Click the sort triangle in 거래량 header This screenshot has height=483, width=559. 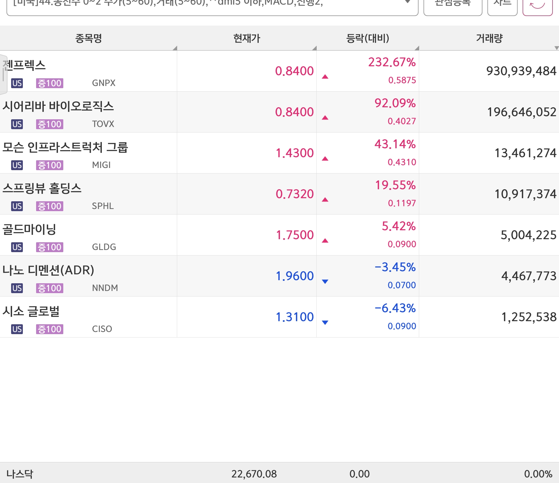coord(556,48)
